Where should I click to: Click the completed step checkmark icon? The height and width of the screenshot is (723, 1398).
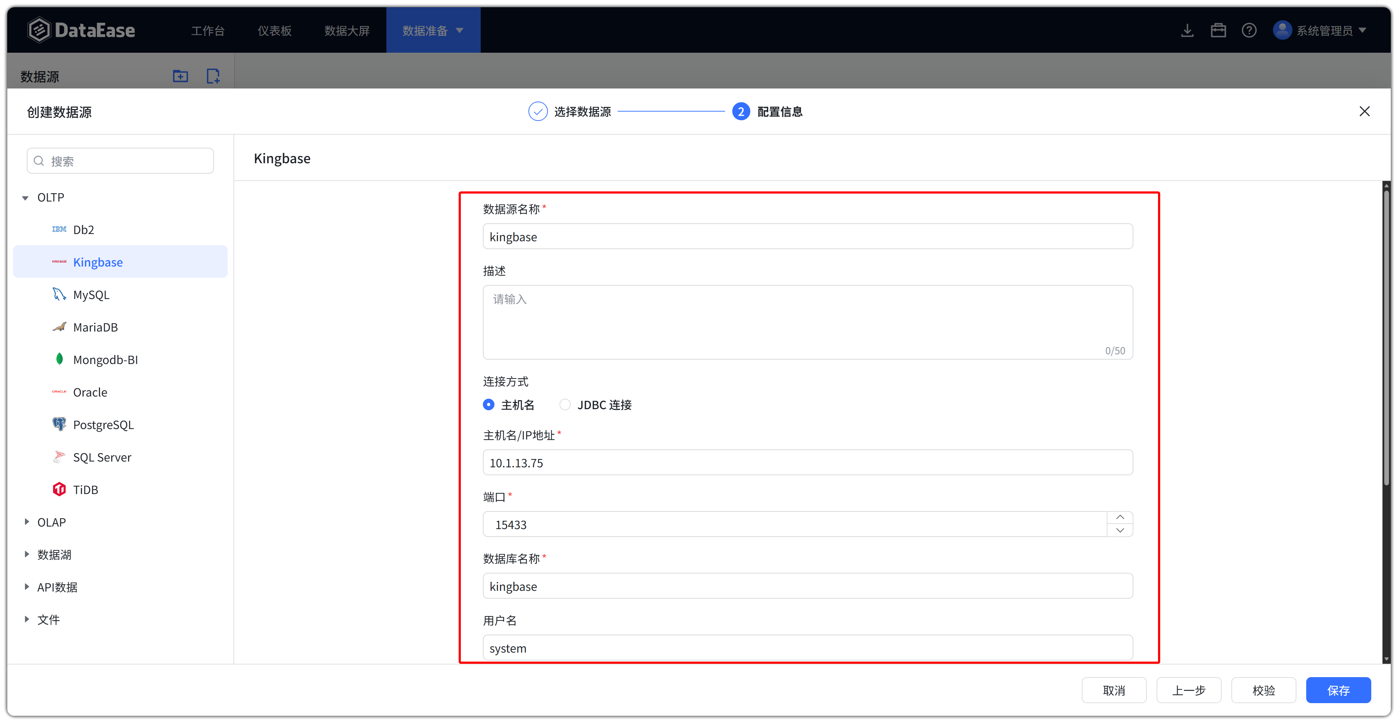click(538, 112)
